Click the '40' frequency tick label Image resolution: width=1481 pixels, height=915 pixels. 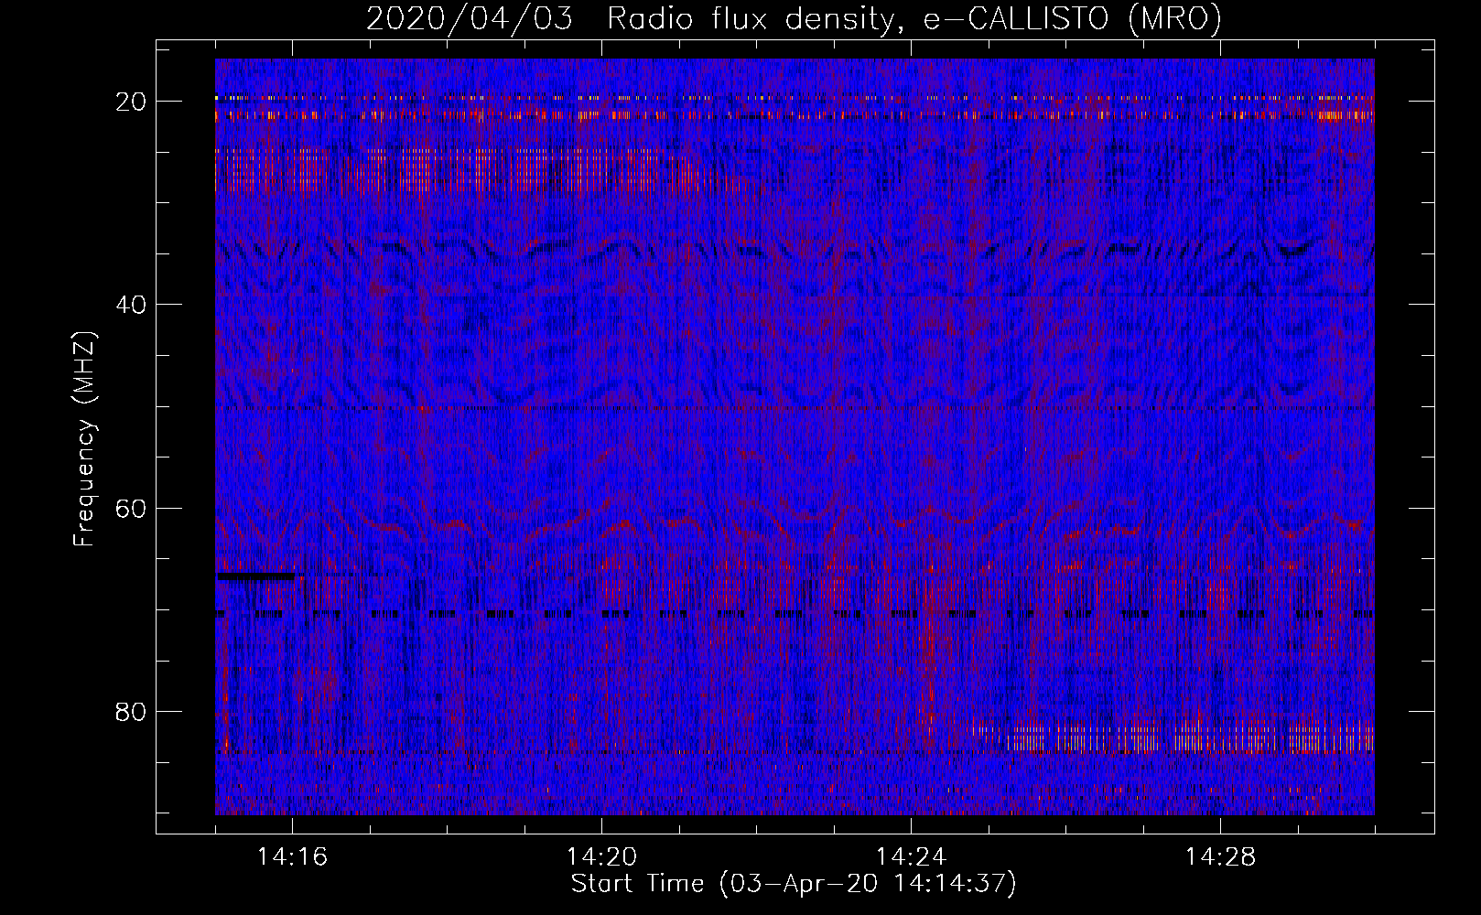131,304
